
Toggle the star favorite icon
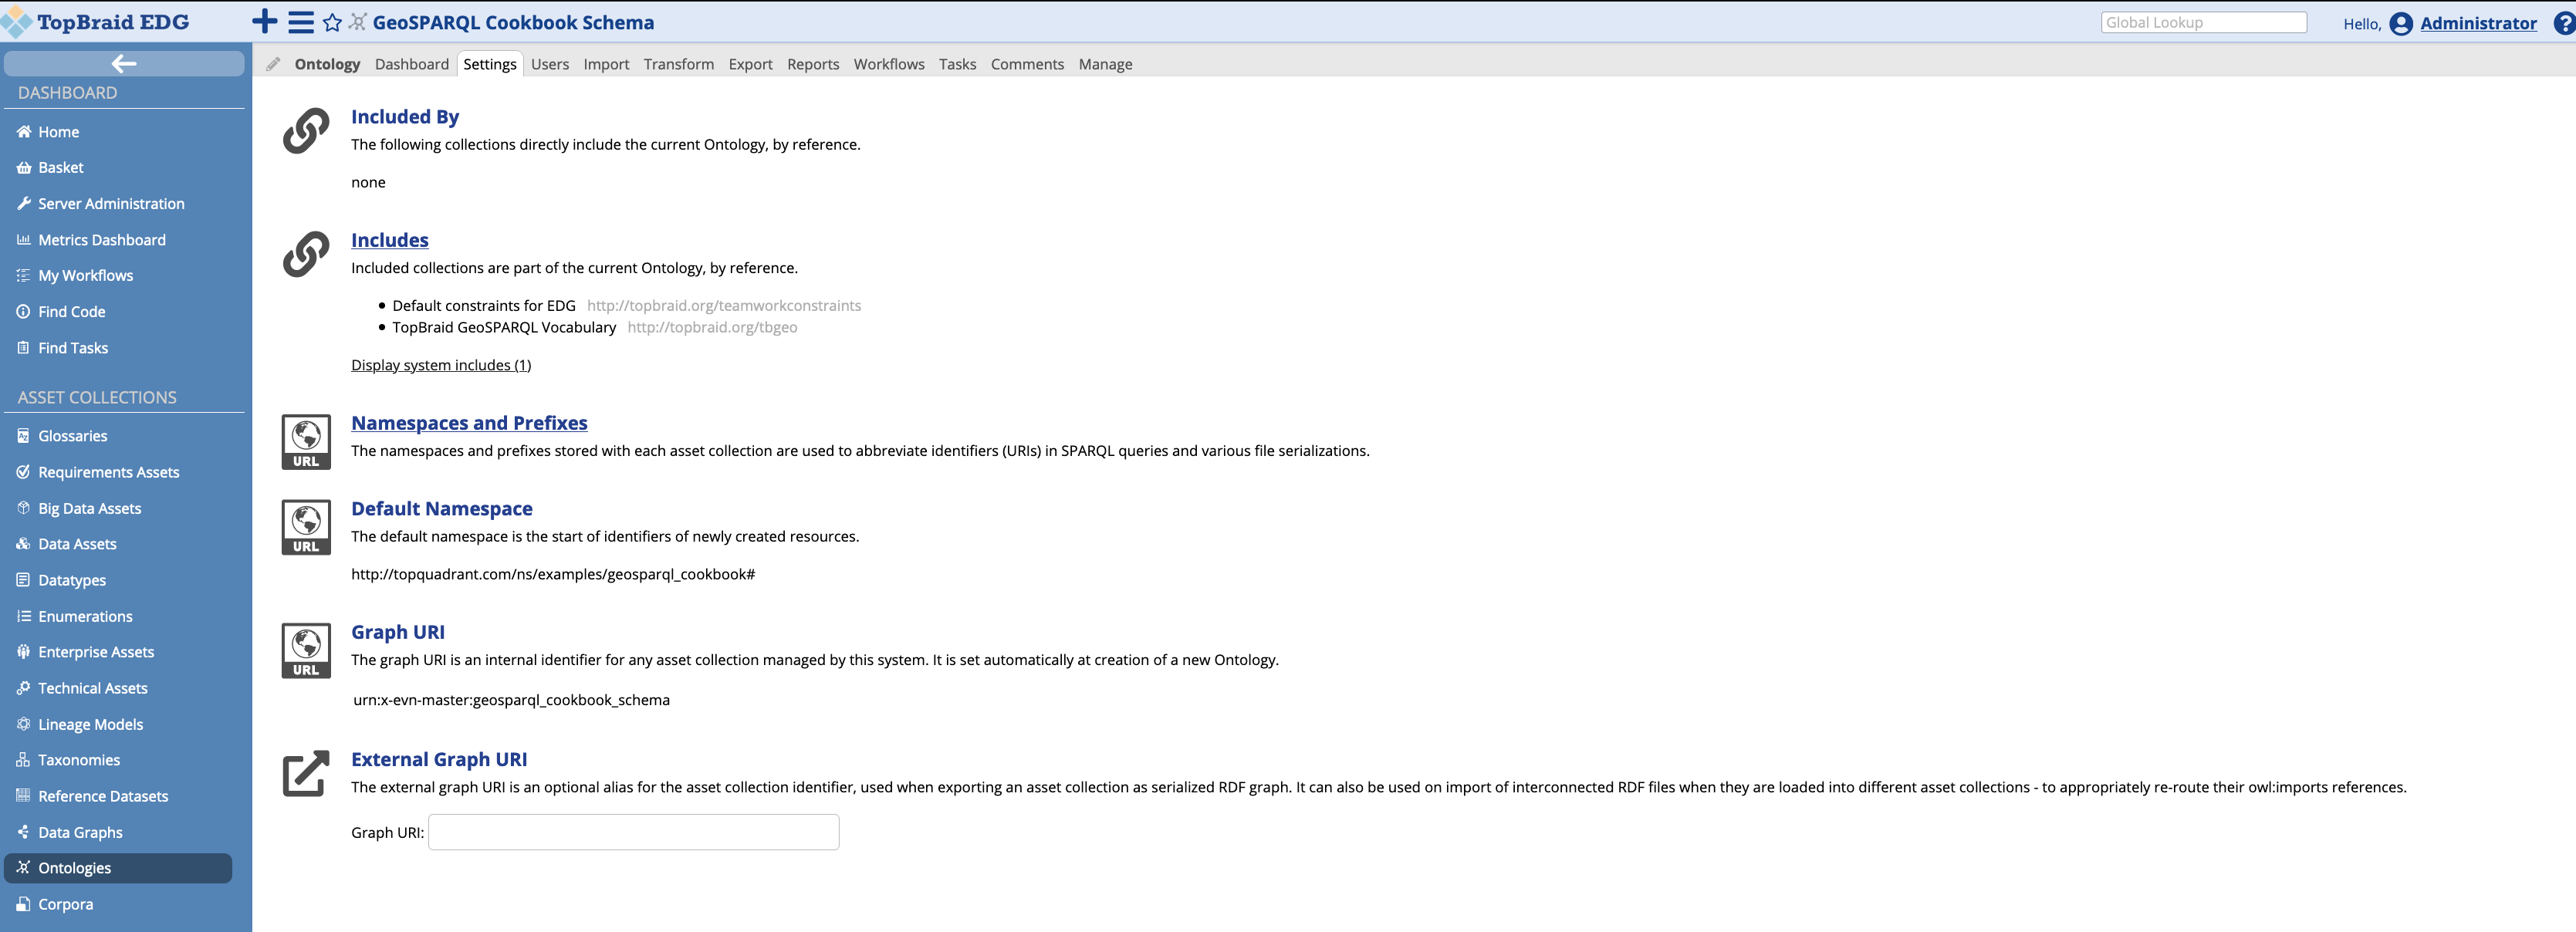click(x=332, y=22)
